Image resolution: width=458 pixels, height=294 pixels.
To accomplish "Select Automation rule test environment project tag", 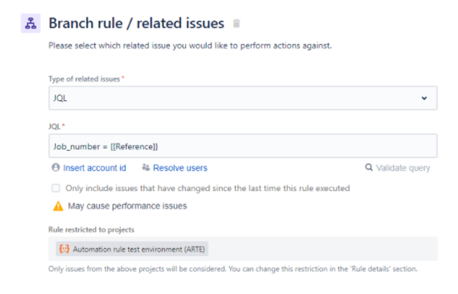I will (132, 249).
